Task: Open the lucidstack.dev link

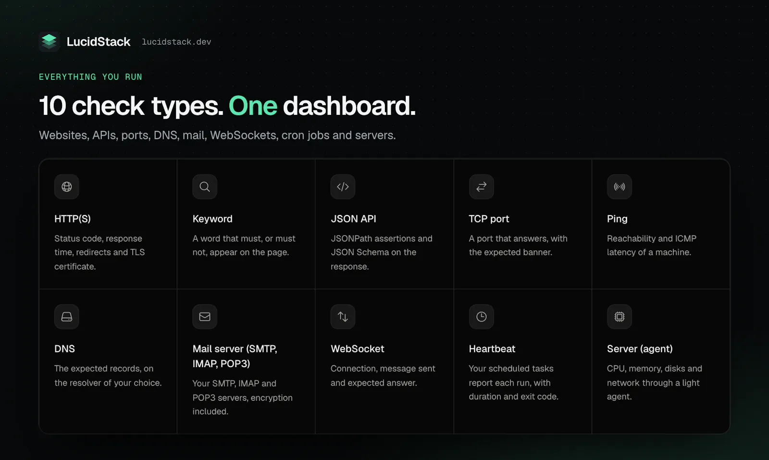Action: click(176, 42)
